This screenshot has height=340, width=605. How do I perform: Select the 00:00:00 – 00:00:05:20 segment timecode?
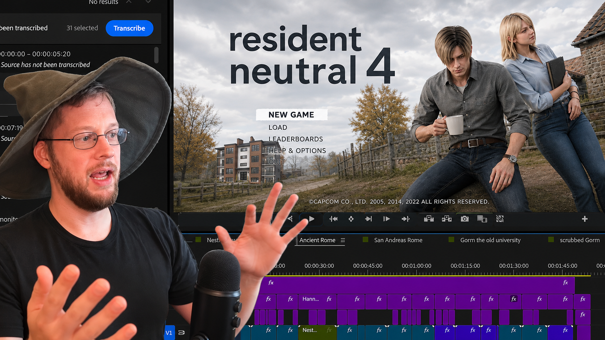pyautogui.click(x=35, y=54)
